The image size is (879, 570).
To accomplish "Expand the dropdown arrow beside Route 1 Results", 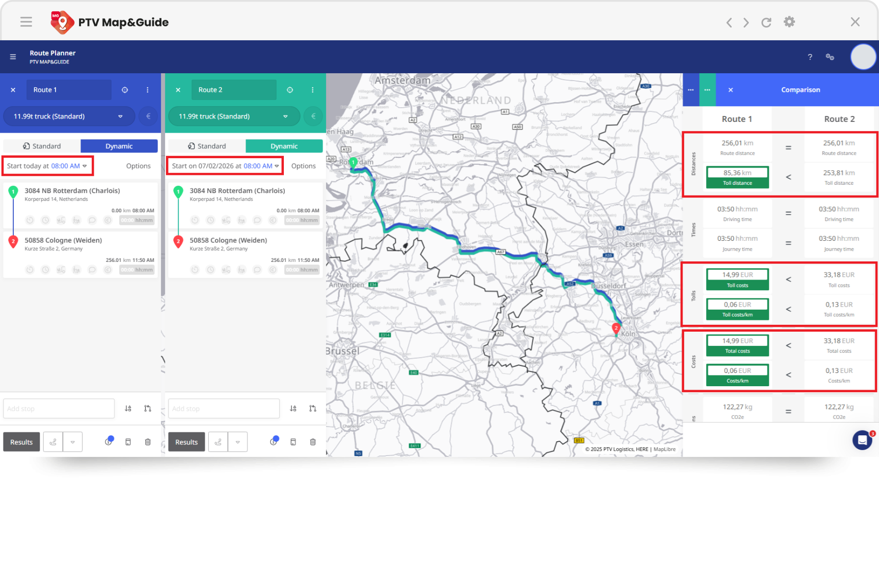I will pyautogui.click(x=73, y=442).
